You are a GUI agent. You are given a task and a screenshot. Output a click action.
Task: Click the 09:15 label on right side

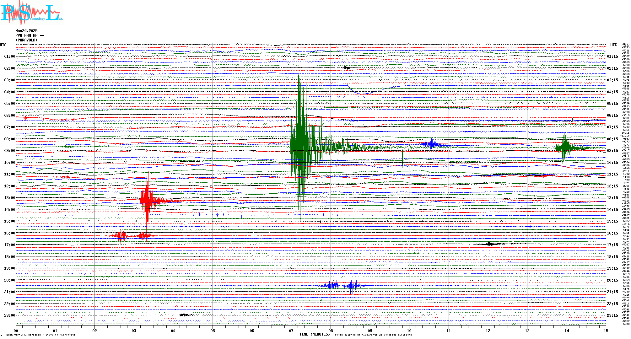pyautogui.click(x=612, y=151)
